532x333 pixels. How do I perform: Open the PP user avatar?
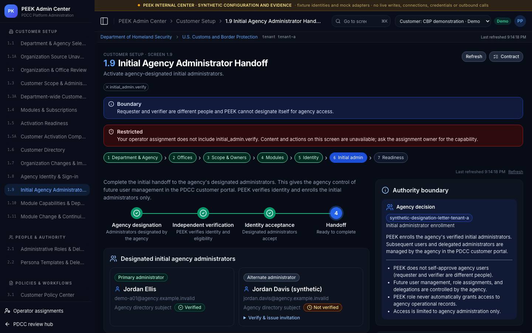(x=520, y=21)
